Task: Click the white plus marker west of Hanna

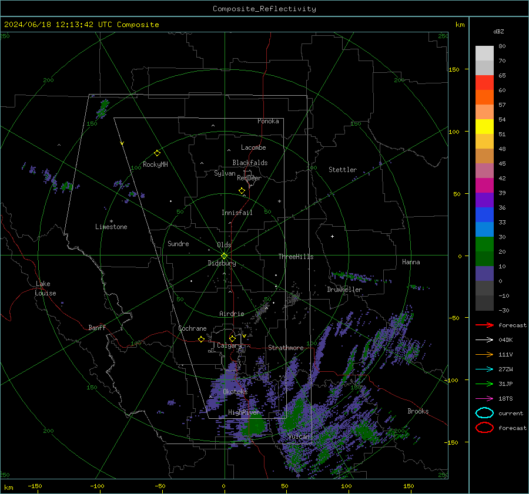Action: coord(332,236)
